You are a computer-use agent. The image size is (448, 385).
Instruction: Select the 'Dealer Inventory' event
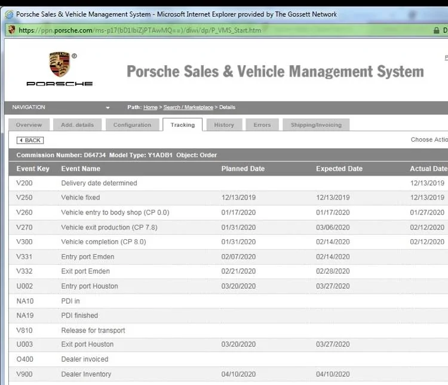pyautogui.click(x=86, y=374)
